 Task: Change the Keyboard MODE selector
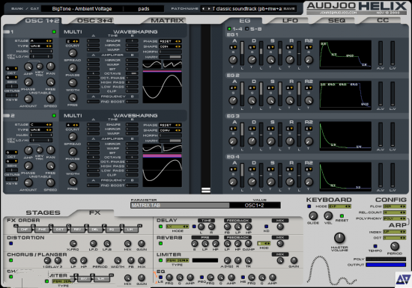pos(340,206)
